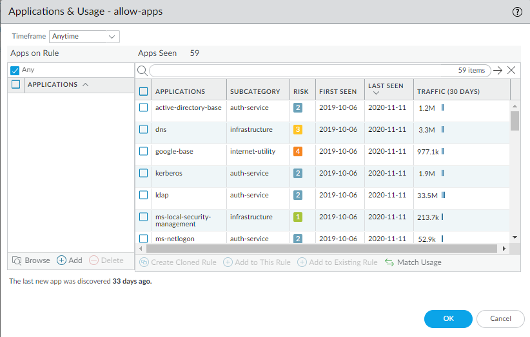The height and width of the screenshot is (337, 530).
Task: Click the arrow icon next to search field
Action: (497, 71)
